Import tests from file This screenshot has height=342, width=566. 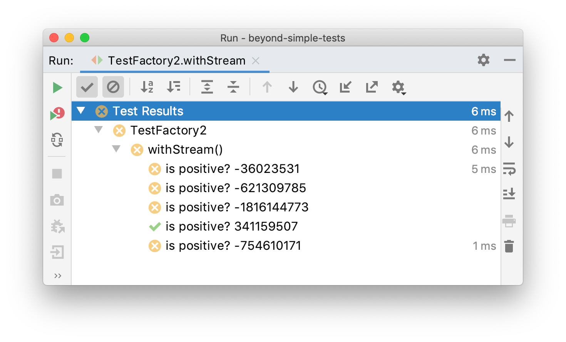tap(345, 87)
